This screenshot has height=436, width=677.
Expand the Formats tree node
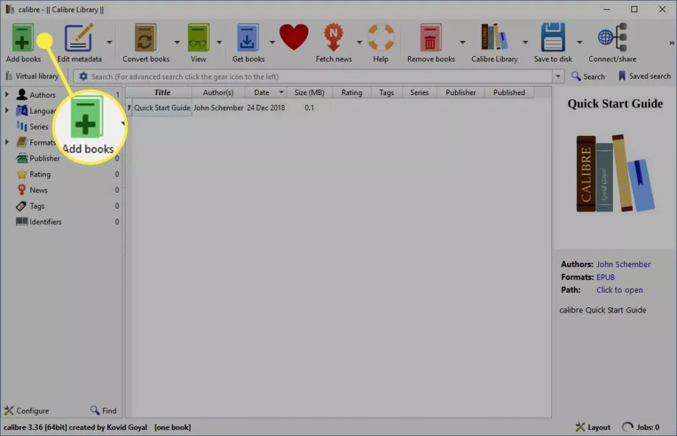(7, 142)
